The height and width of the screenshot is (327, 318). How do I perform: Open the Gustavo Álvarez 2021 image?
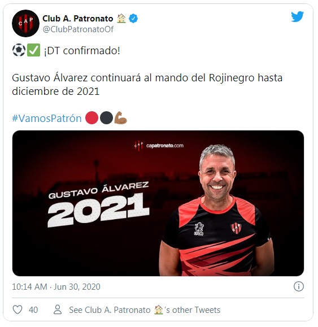158,203
